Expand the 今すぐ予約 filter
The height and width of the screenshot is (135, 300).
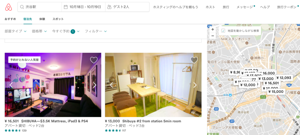coord(66,31)
